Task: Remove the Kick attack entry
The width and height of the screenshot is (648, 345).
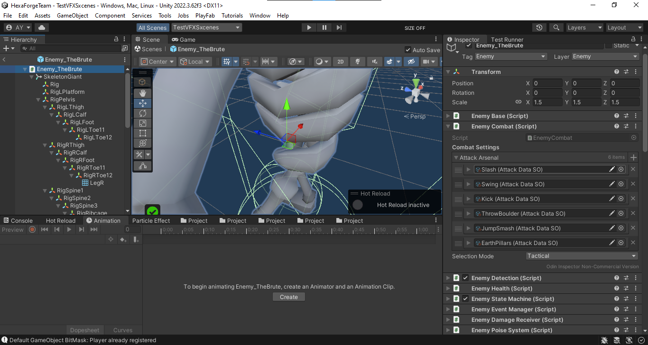Action: tap(633, 199)
